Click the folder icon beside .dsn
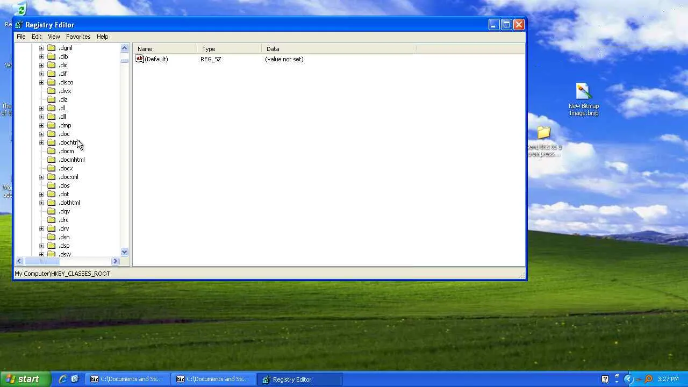Viewport: 688px width, 387px height. [52, 237]
